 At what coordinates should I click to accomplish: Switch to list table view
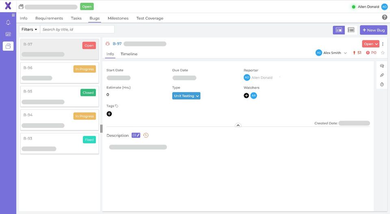point(351,30)
